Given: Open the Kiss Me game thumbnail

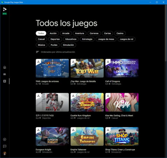Looking at the screenshot, I should (122, 103).
